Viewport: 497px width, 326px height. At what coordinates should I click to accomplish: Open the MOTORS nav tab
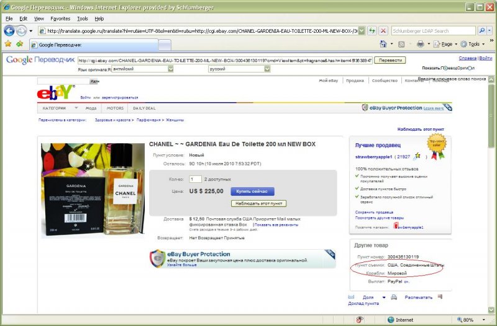pyautogui.click(x=115, y=108)
